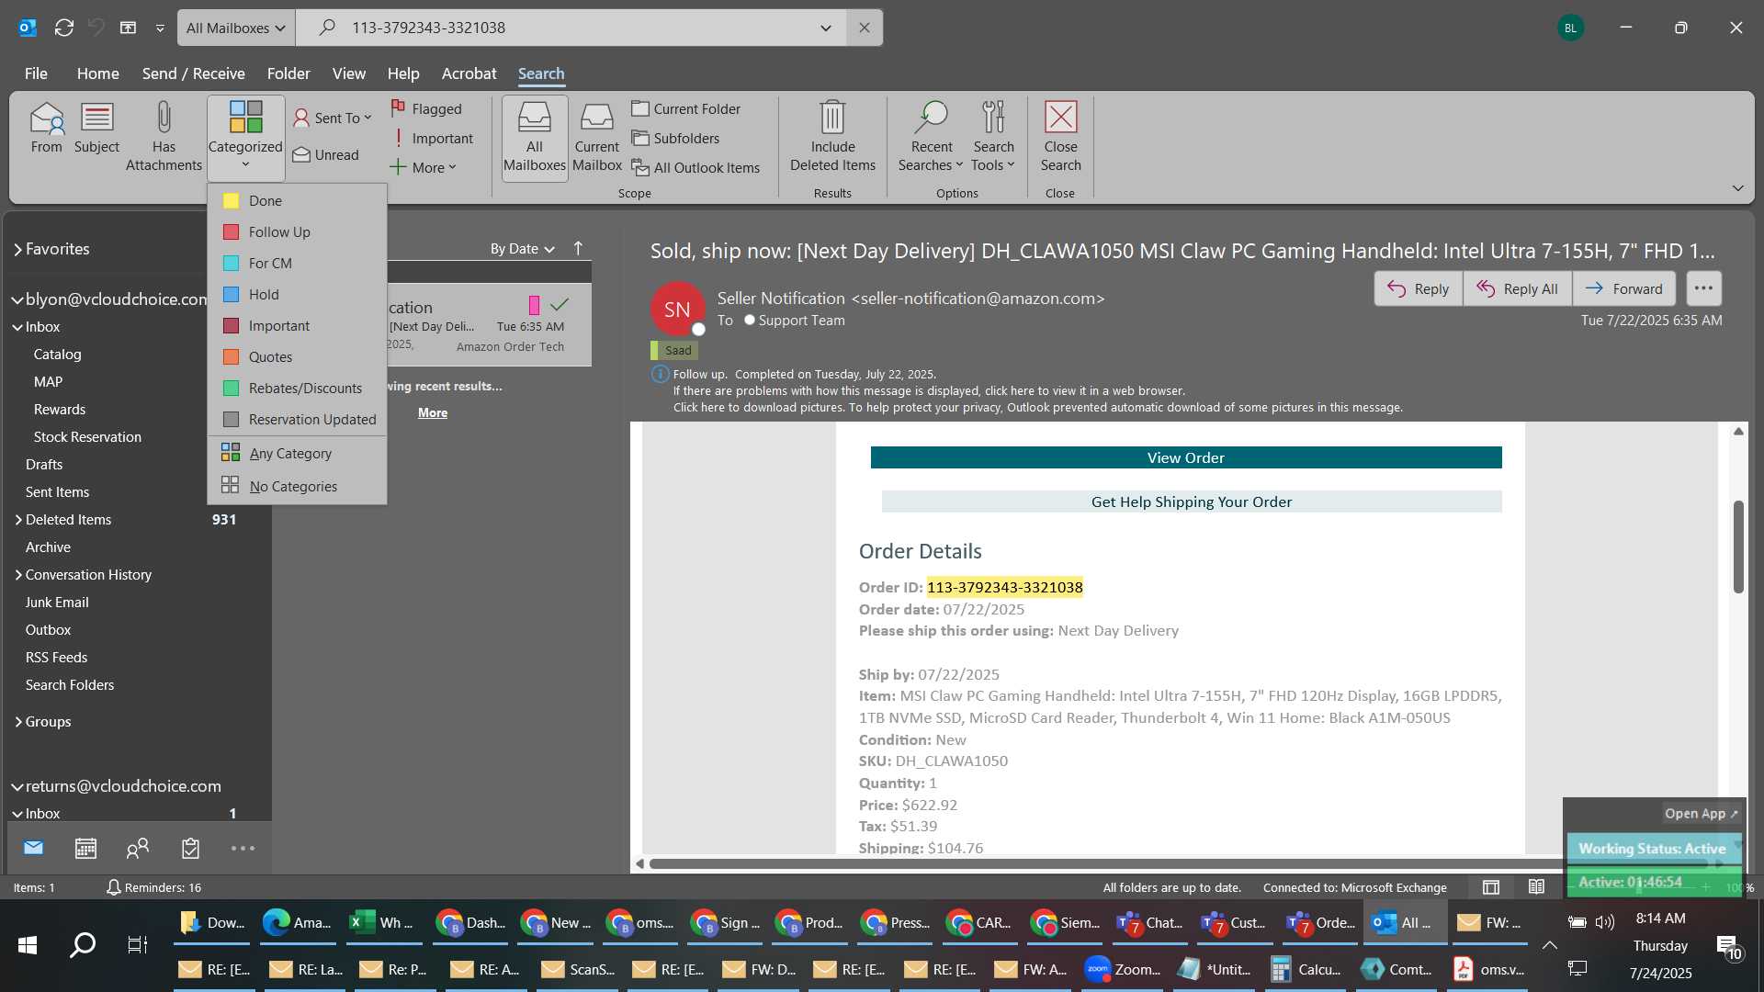This screenshot has height=992, width=1764.
Task: Clear the search with X button
Action: [x=865, y=28]
